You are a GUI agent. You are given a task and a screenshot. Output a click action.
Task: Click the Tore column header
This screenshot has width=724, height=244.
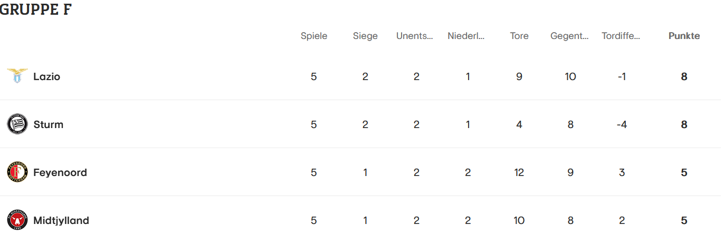(x=519, y=36)
